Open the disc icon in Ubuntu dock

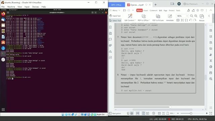tap(3, 59)
